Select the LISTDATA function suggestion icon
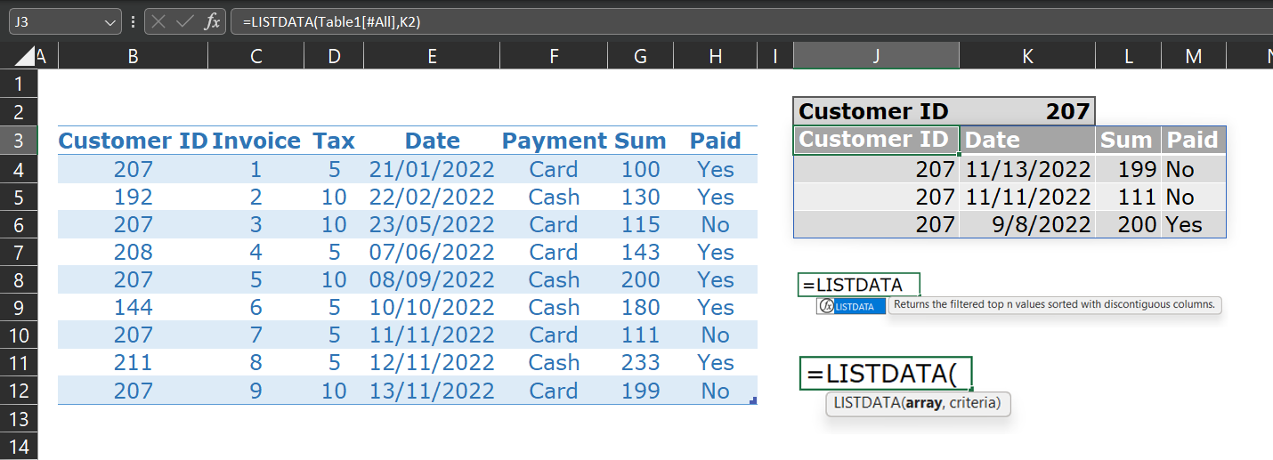This screenshot has width=1273, height=460. [826, 306]
